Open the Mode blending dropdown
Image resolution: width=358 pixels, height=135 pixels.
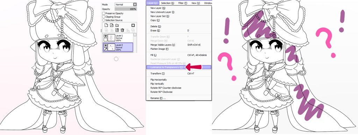pos(126,4)
